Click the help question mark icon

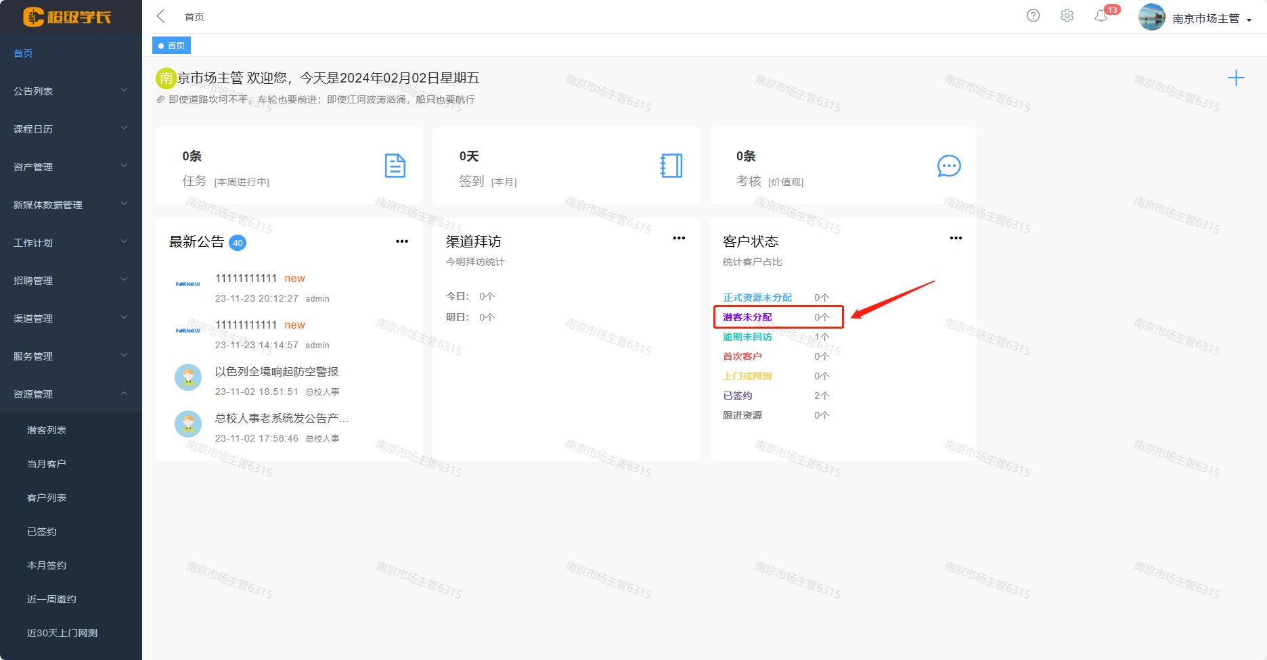(1033, 16)
